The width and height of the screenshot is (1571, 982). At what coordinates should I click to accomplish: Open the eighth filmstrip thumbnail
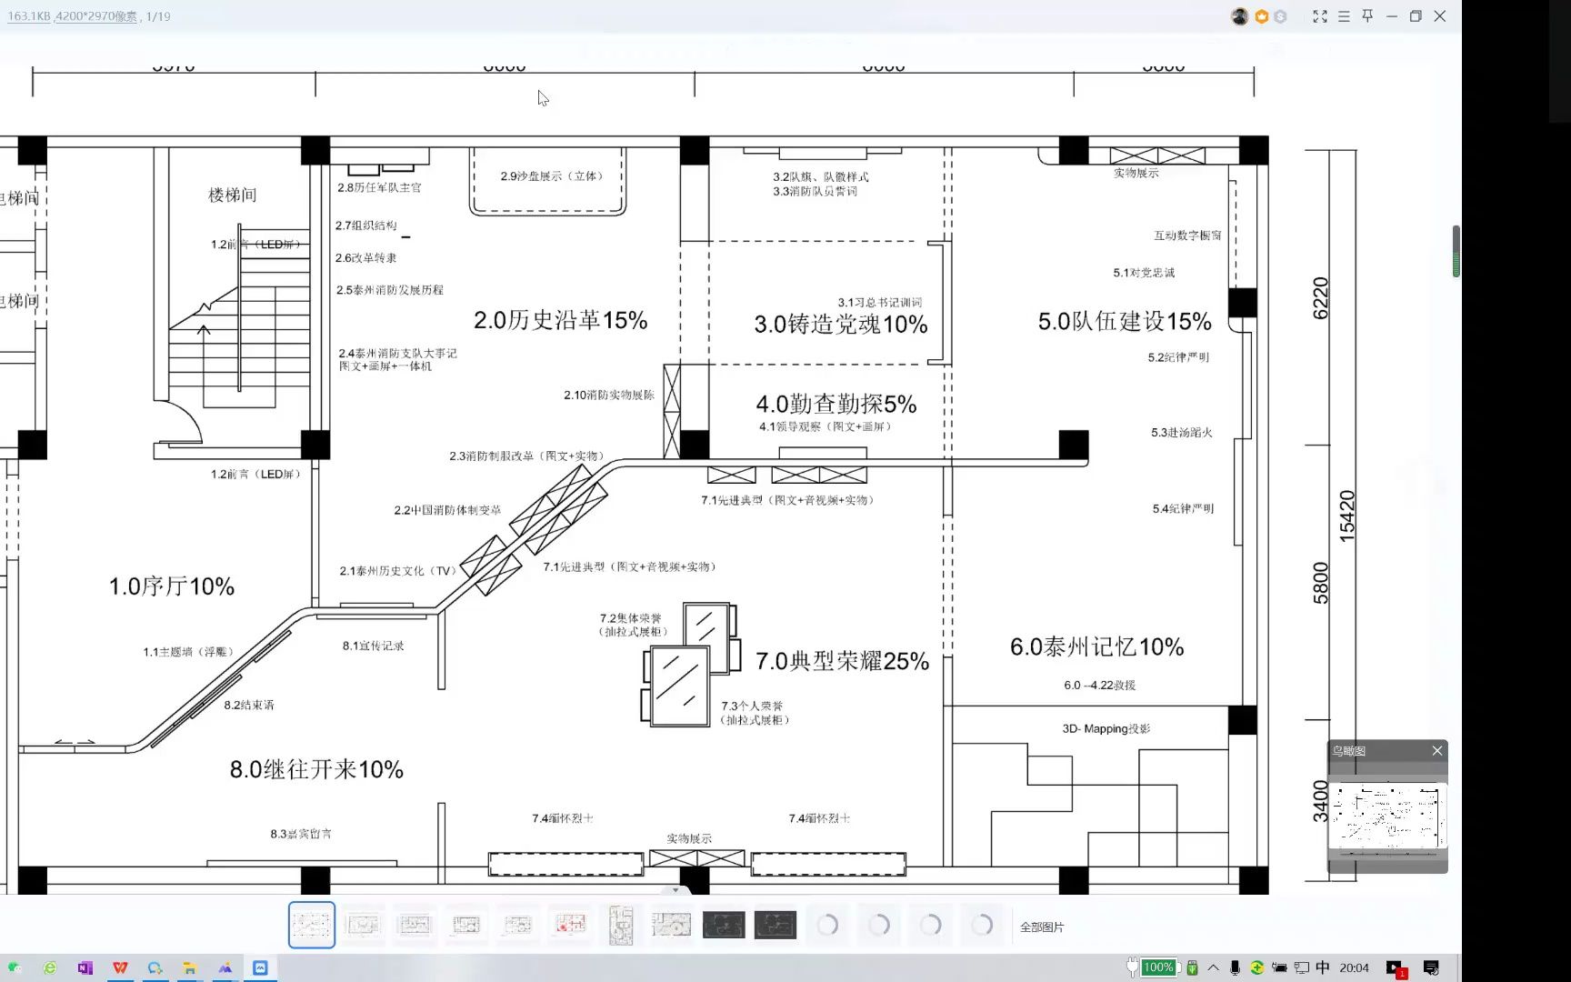(672, 926)
